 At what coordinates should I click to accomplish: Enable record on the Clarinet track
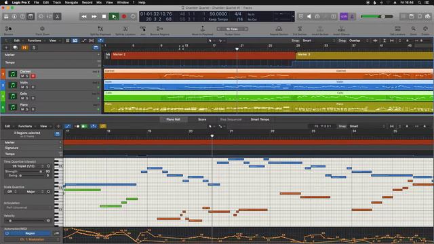click(33, 76)
